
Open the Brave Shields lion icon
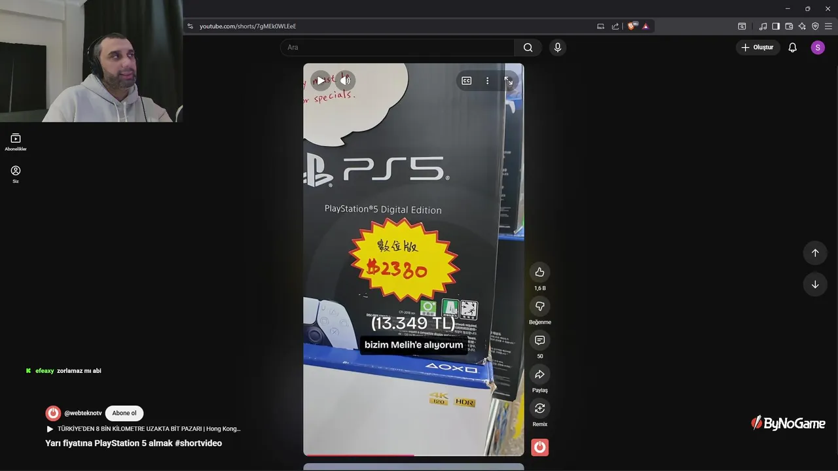pos(632,26)
